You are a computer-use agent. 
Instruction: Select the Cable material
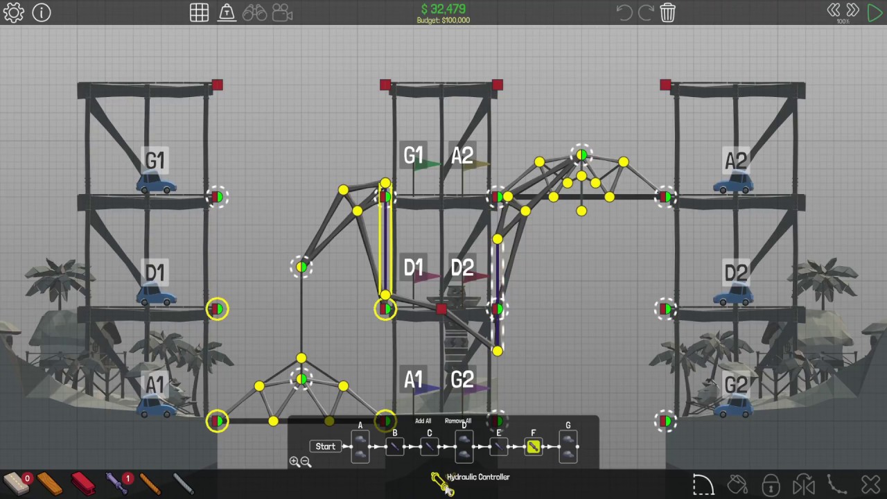[183, 483]
